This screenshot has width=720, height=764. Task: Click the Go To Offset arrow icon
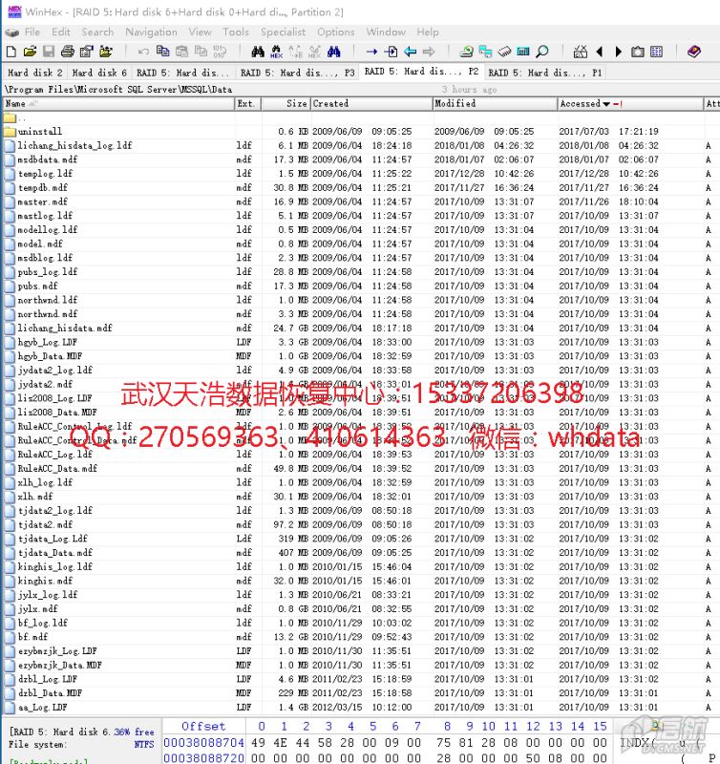pyautogui.click(x=371, y=52)
